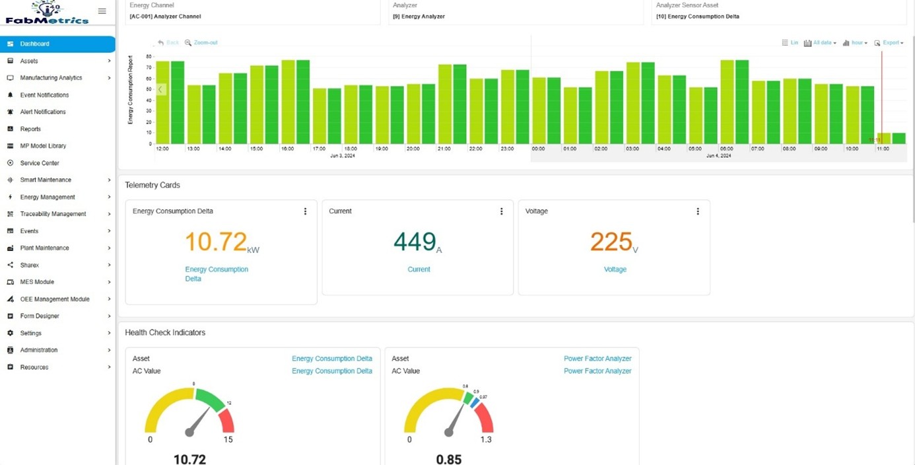
Task: Click the Voltage link under 225 V
Action: tap(615, 269)
